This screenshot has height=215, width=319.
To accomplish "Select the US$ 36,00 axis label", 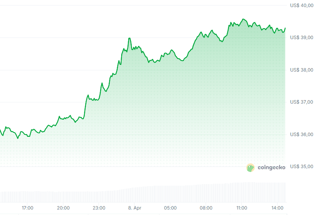I will coord(301,134).
